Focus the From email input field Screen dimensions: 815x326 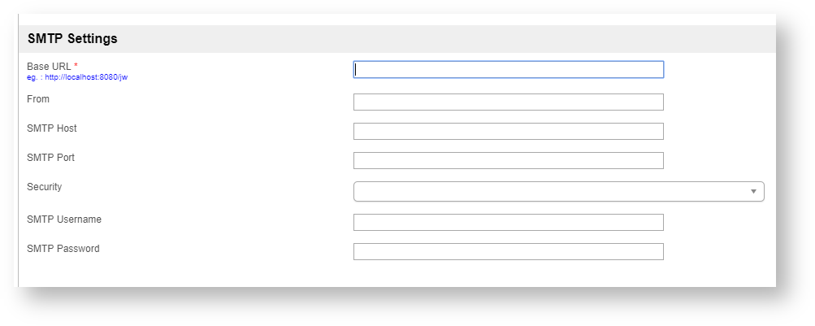508,102
